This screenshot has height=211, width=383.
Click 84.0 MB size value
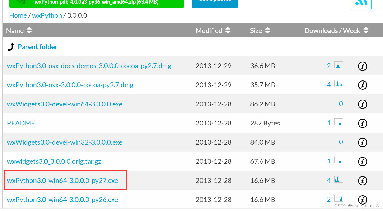(x=263, y=142)
